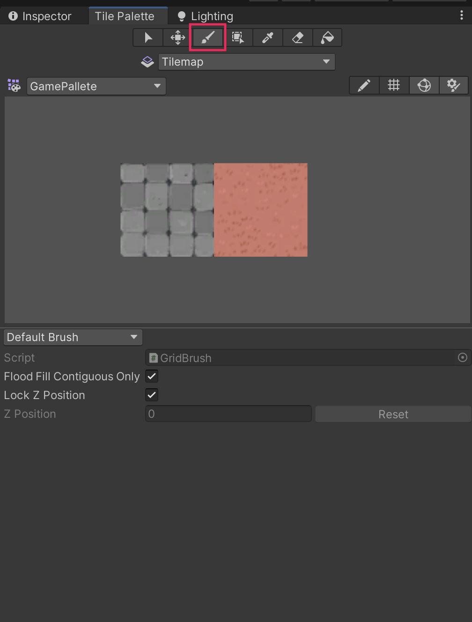Toggle the palette gizmo icon
This screenshot has height=622, width=472.
coord(424,86)
